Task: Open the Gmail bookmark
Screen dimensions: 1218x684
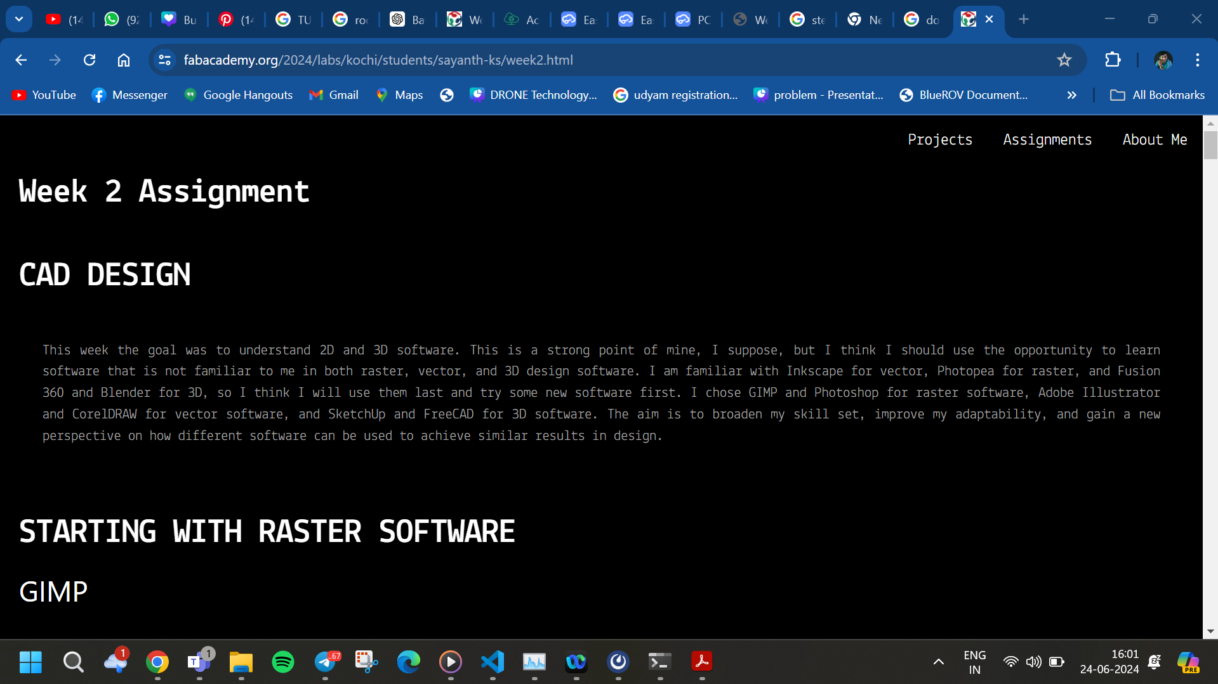Action: (334, 95)
